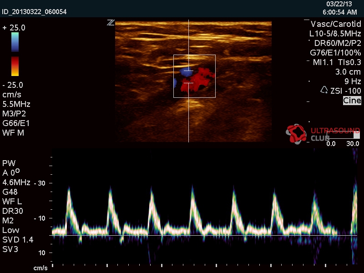Click the G76/E1/100% gain setting

[335, 53]
